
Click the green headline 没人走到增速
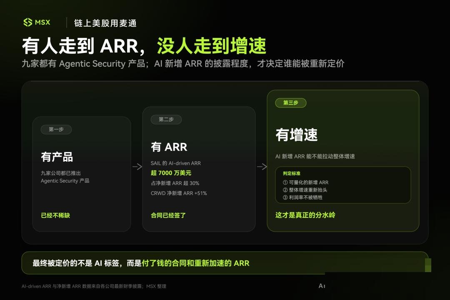[212, 46]
